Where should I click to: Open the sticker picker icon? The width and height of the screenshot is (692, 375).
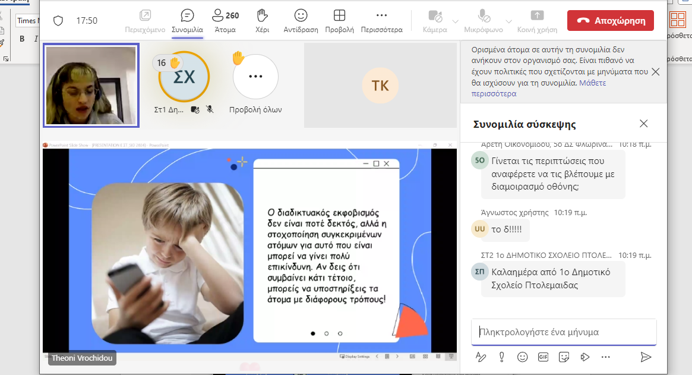tap(564, 357)
